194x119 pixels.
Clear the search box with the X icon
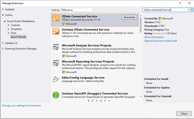click(189, 10)
